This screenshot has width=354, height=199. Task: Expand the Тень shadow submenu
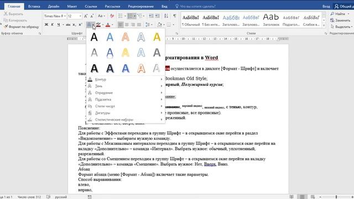tap(126, 86)
